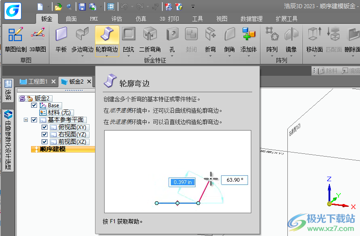Toggle the 俯视图(XY) plane checkbox
Screen dimensions: 360x236
tap(44, 127)
